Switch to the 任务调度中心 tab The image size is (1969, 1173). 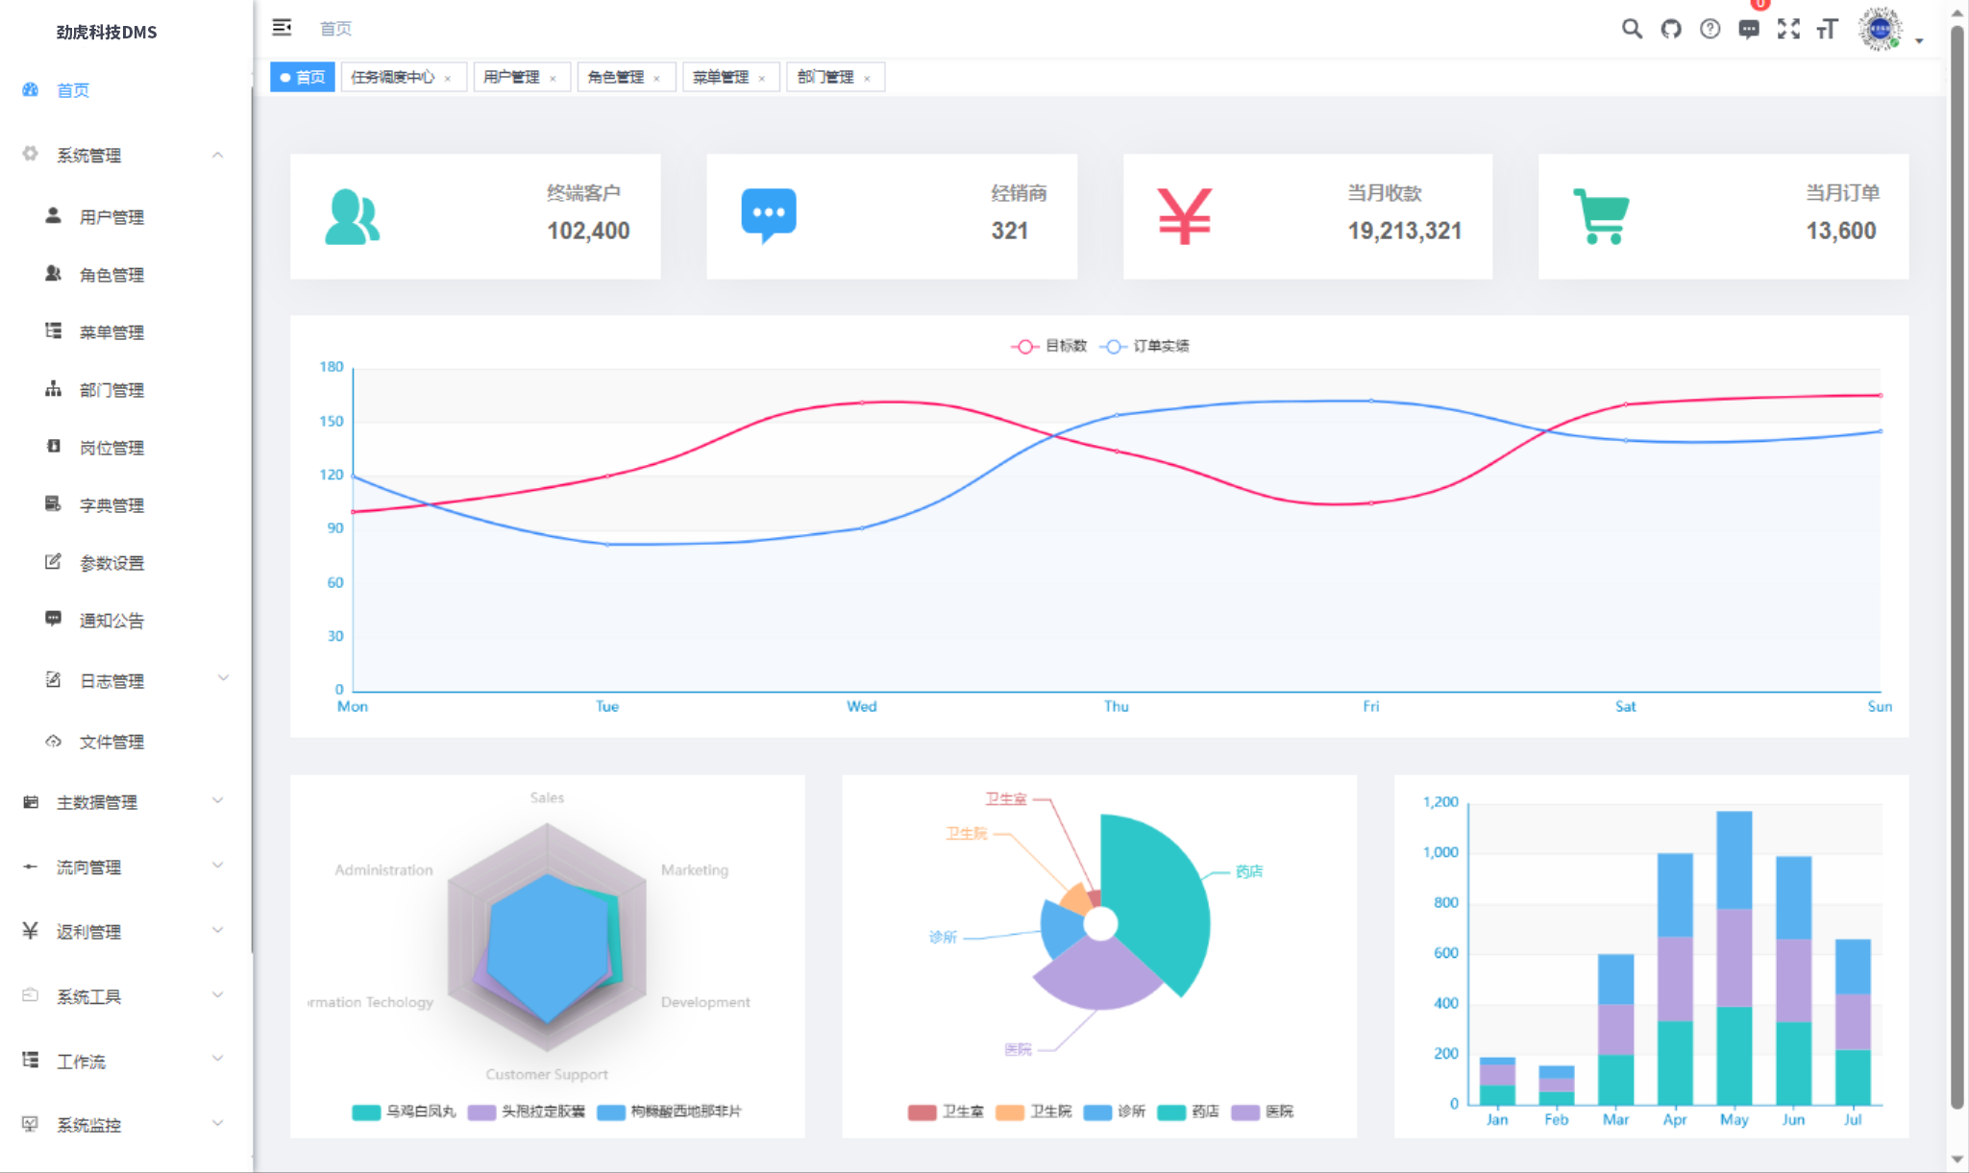[x=392, y=77]
